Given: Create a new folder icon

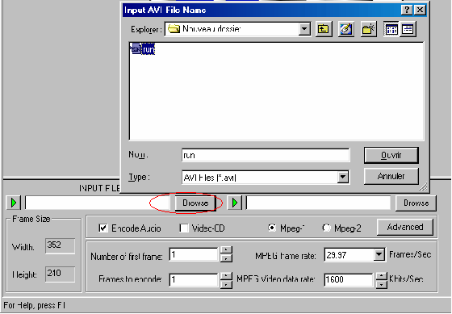Looking at the screenshot, I should [x=368, y=29].
